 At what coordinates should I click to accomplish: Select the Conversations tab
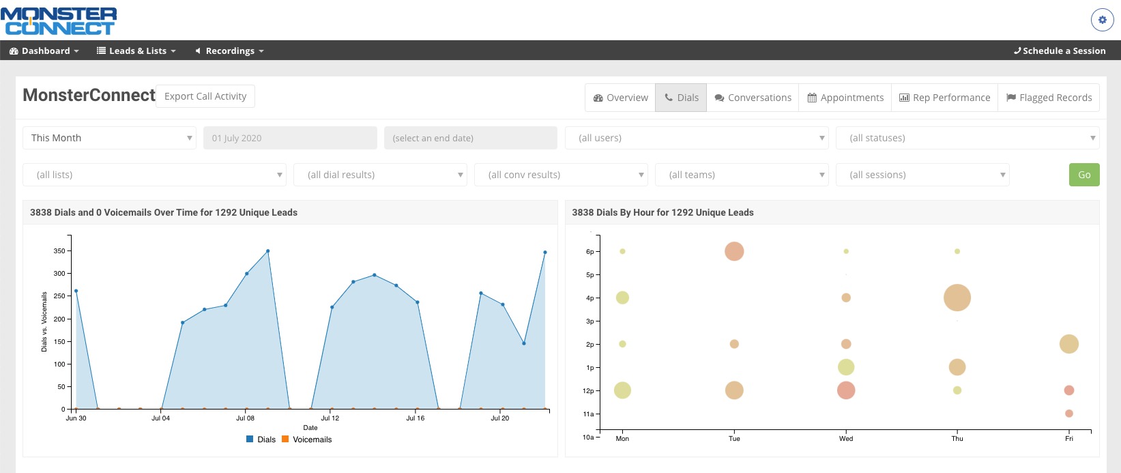[x=753, y=98]
